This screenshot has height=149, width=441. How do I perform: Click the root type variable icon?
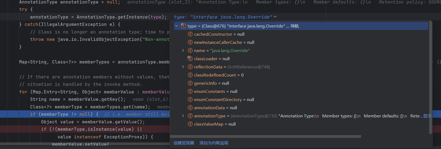coord(183,26)
